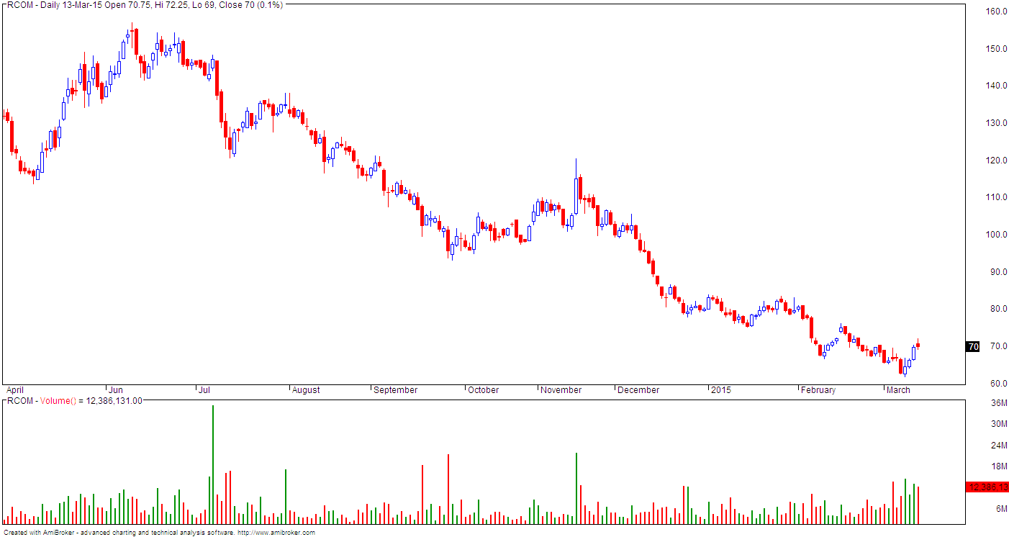This screenshot has width=1009, height=537.
Task: Click the September month label
Action: tap(395, 390)
